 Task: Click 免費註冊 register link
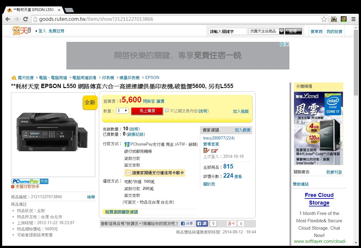[56, 31]
